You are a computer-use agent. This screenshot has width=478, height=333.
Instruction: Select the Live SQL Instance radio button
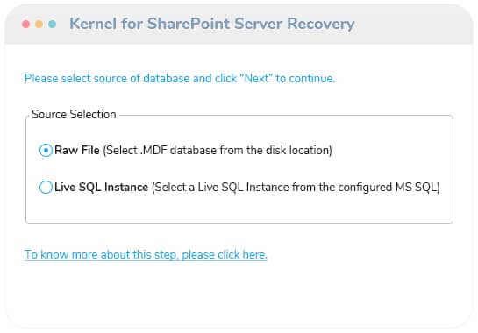tap(46, 187)
